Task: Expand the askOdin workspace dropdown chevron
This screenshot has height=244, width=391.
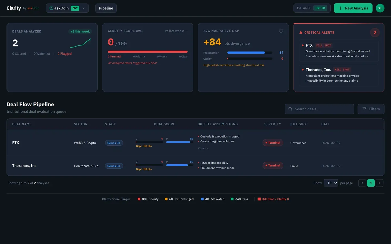Action: 84,8
